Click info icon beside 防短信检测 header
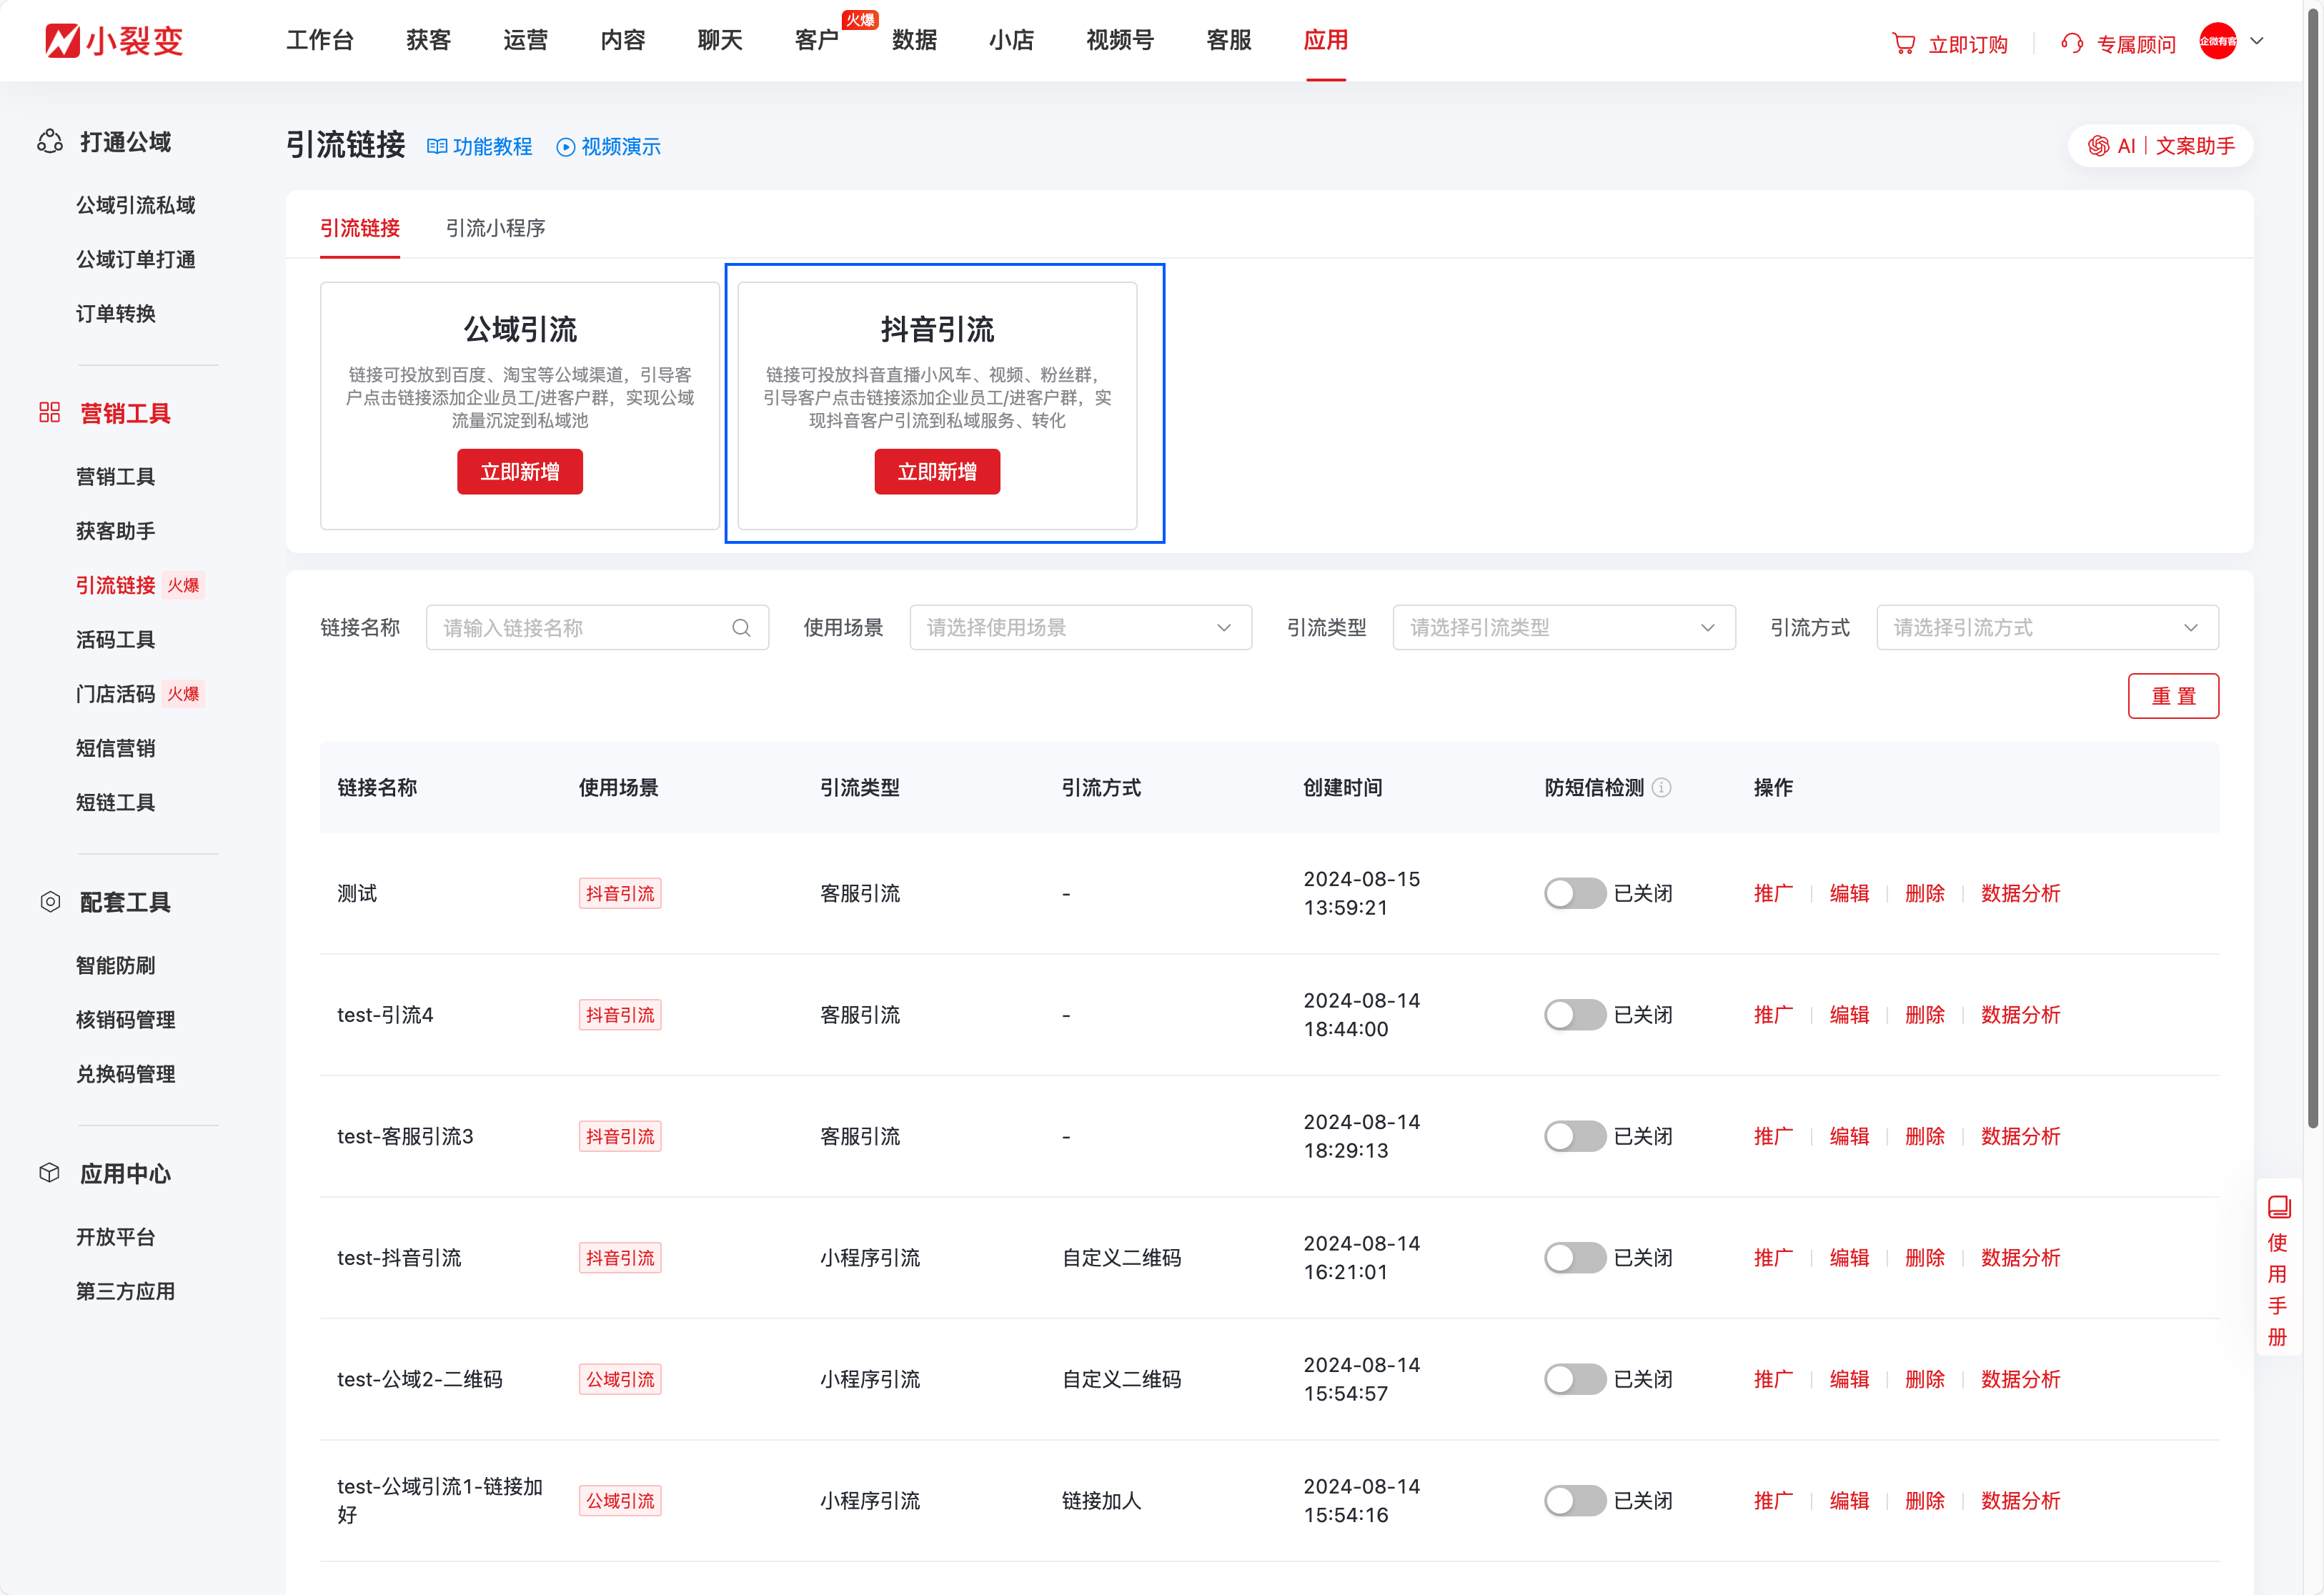Image resolution: width=2324 pixels, height=1595 pixels. [1662, 788]
